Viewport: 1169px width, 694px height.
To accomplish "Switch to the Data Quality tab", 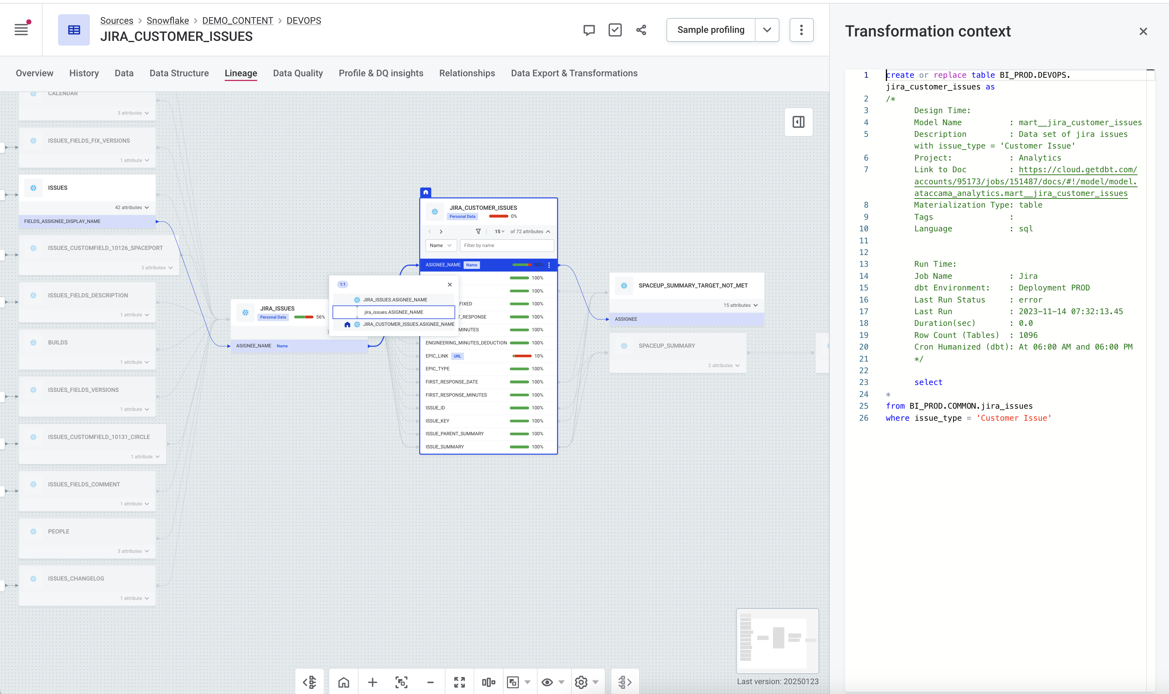I will [x=298, y=73].
